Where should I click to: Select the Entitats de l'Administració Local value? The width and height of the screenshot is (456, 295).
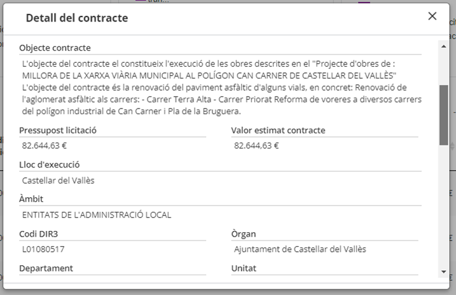[97, 214]
